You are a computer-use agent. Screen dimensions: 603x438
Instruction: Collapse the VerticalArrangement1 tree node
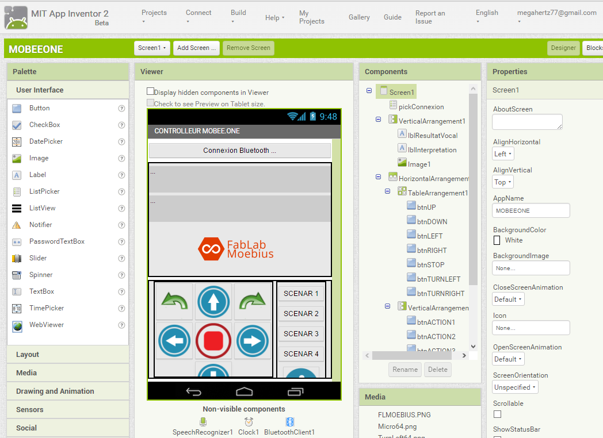click(x=378, y=120)
